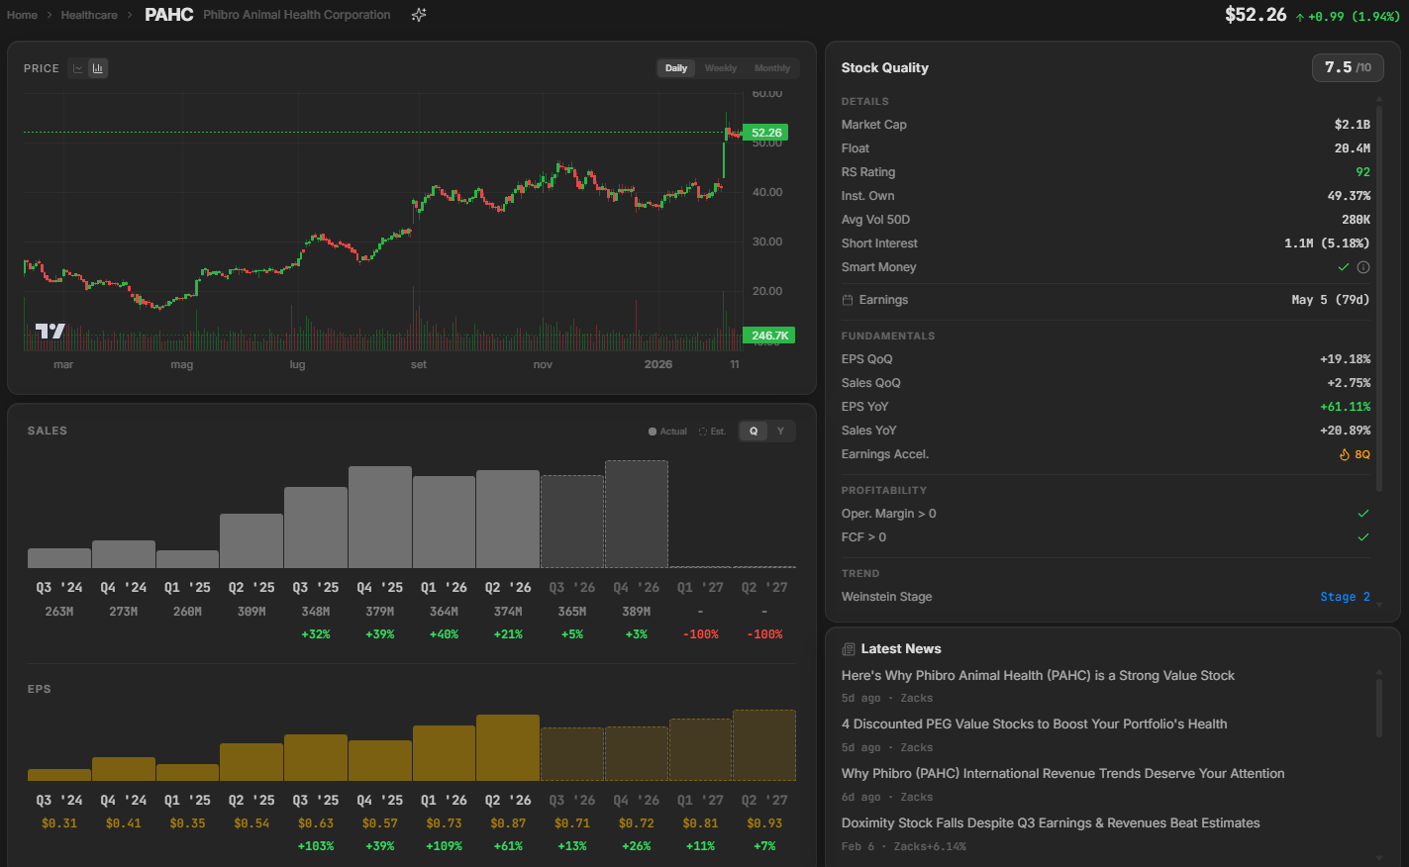Click the Latest News newspaper icon
1409x867 pixels.
(849, 649)
